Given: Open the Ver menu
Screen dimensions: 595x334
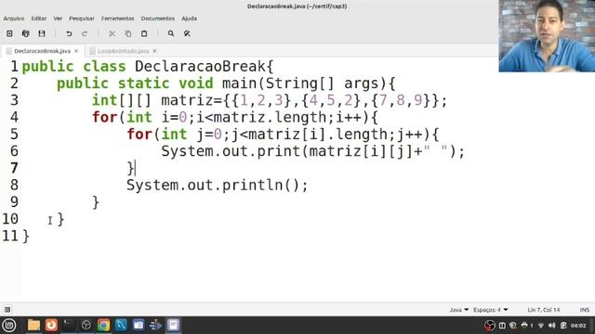Looking at the screenshot, I should [x=58, y=19].
